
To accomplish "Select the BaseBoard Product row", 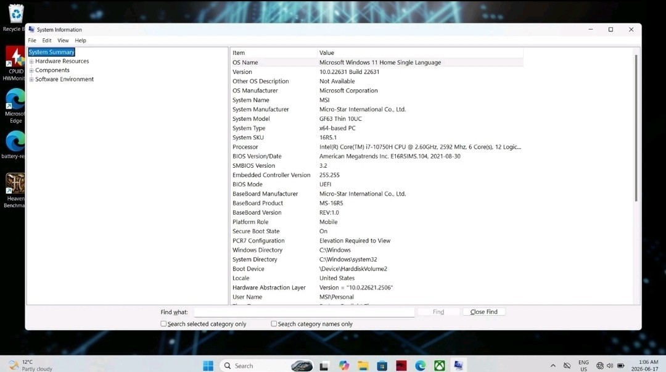I will 377,203.
